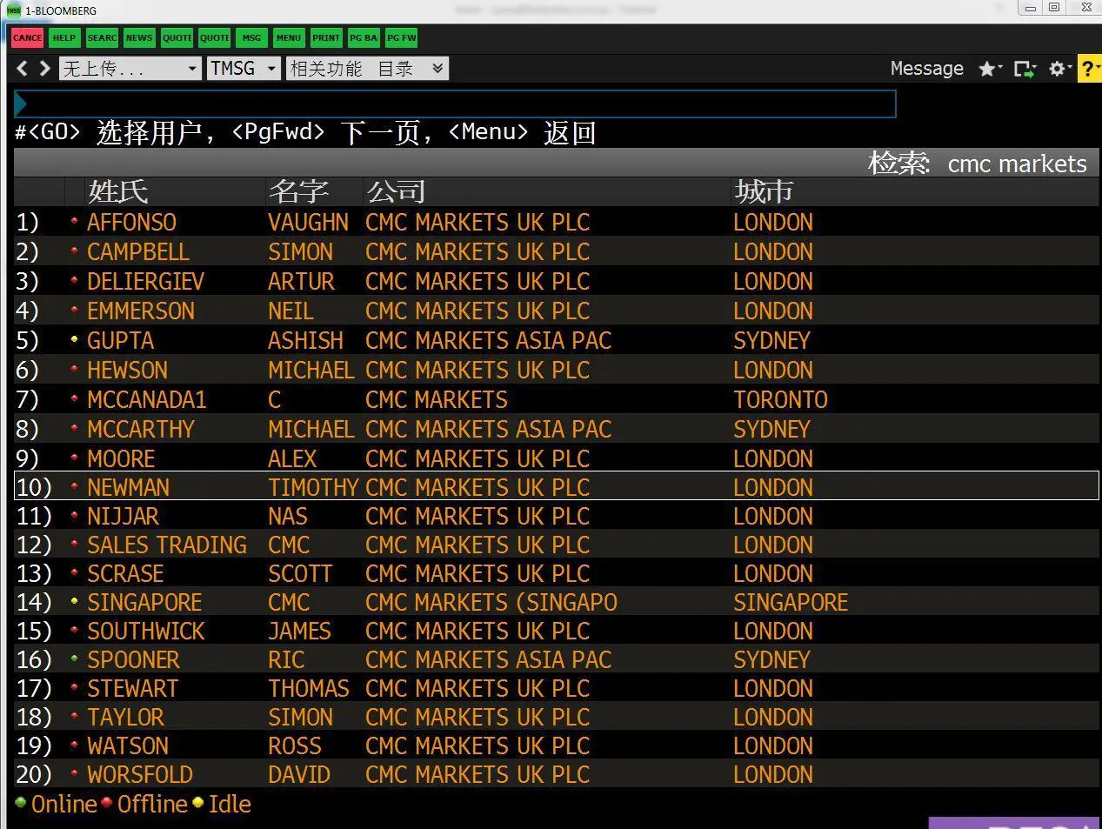Click the 城市 column header
1102x829 pixels.
(764, 191)
